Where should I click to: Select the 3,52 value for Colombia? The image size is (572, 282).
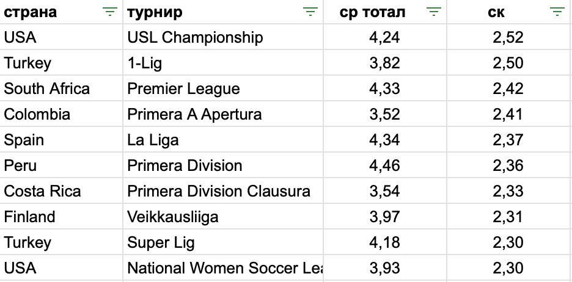point(385,114)
